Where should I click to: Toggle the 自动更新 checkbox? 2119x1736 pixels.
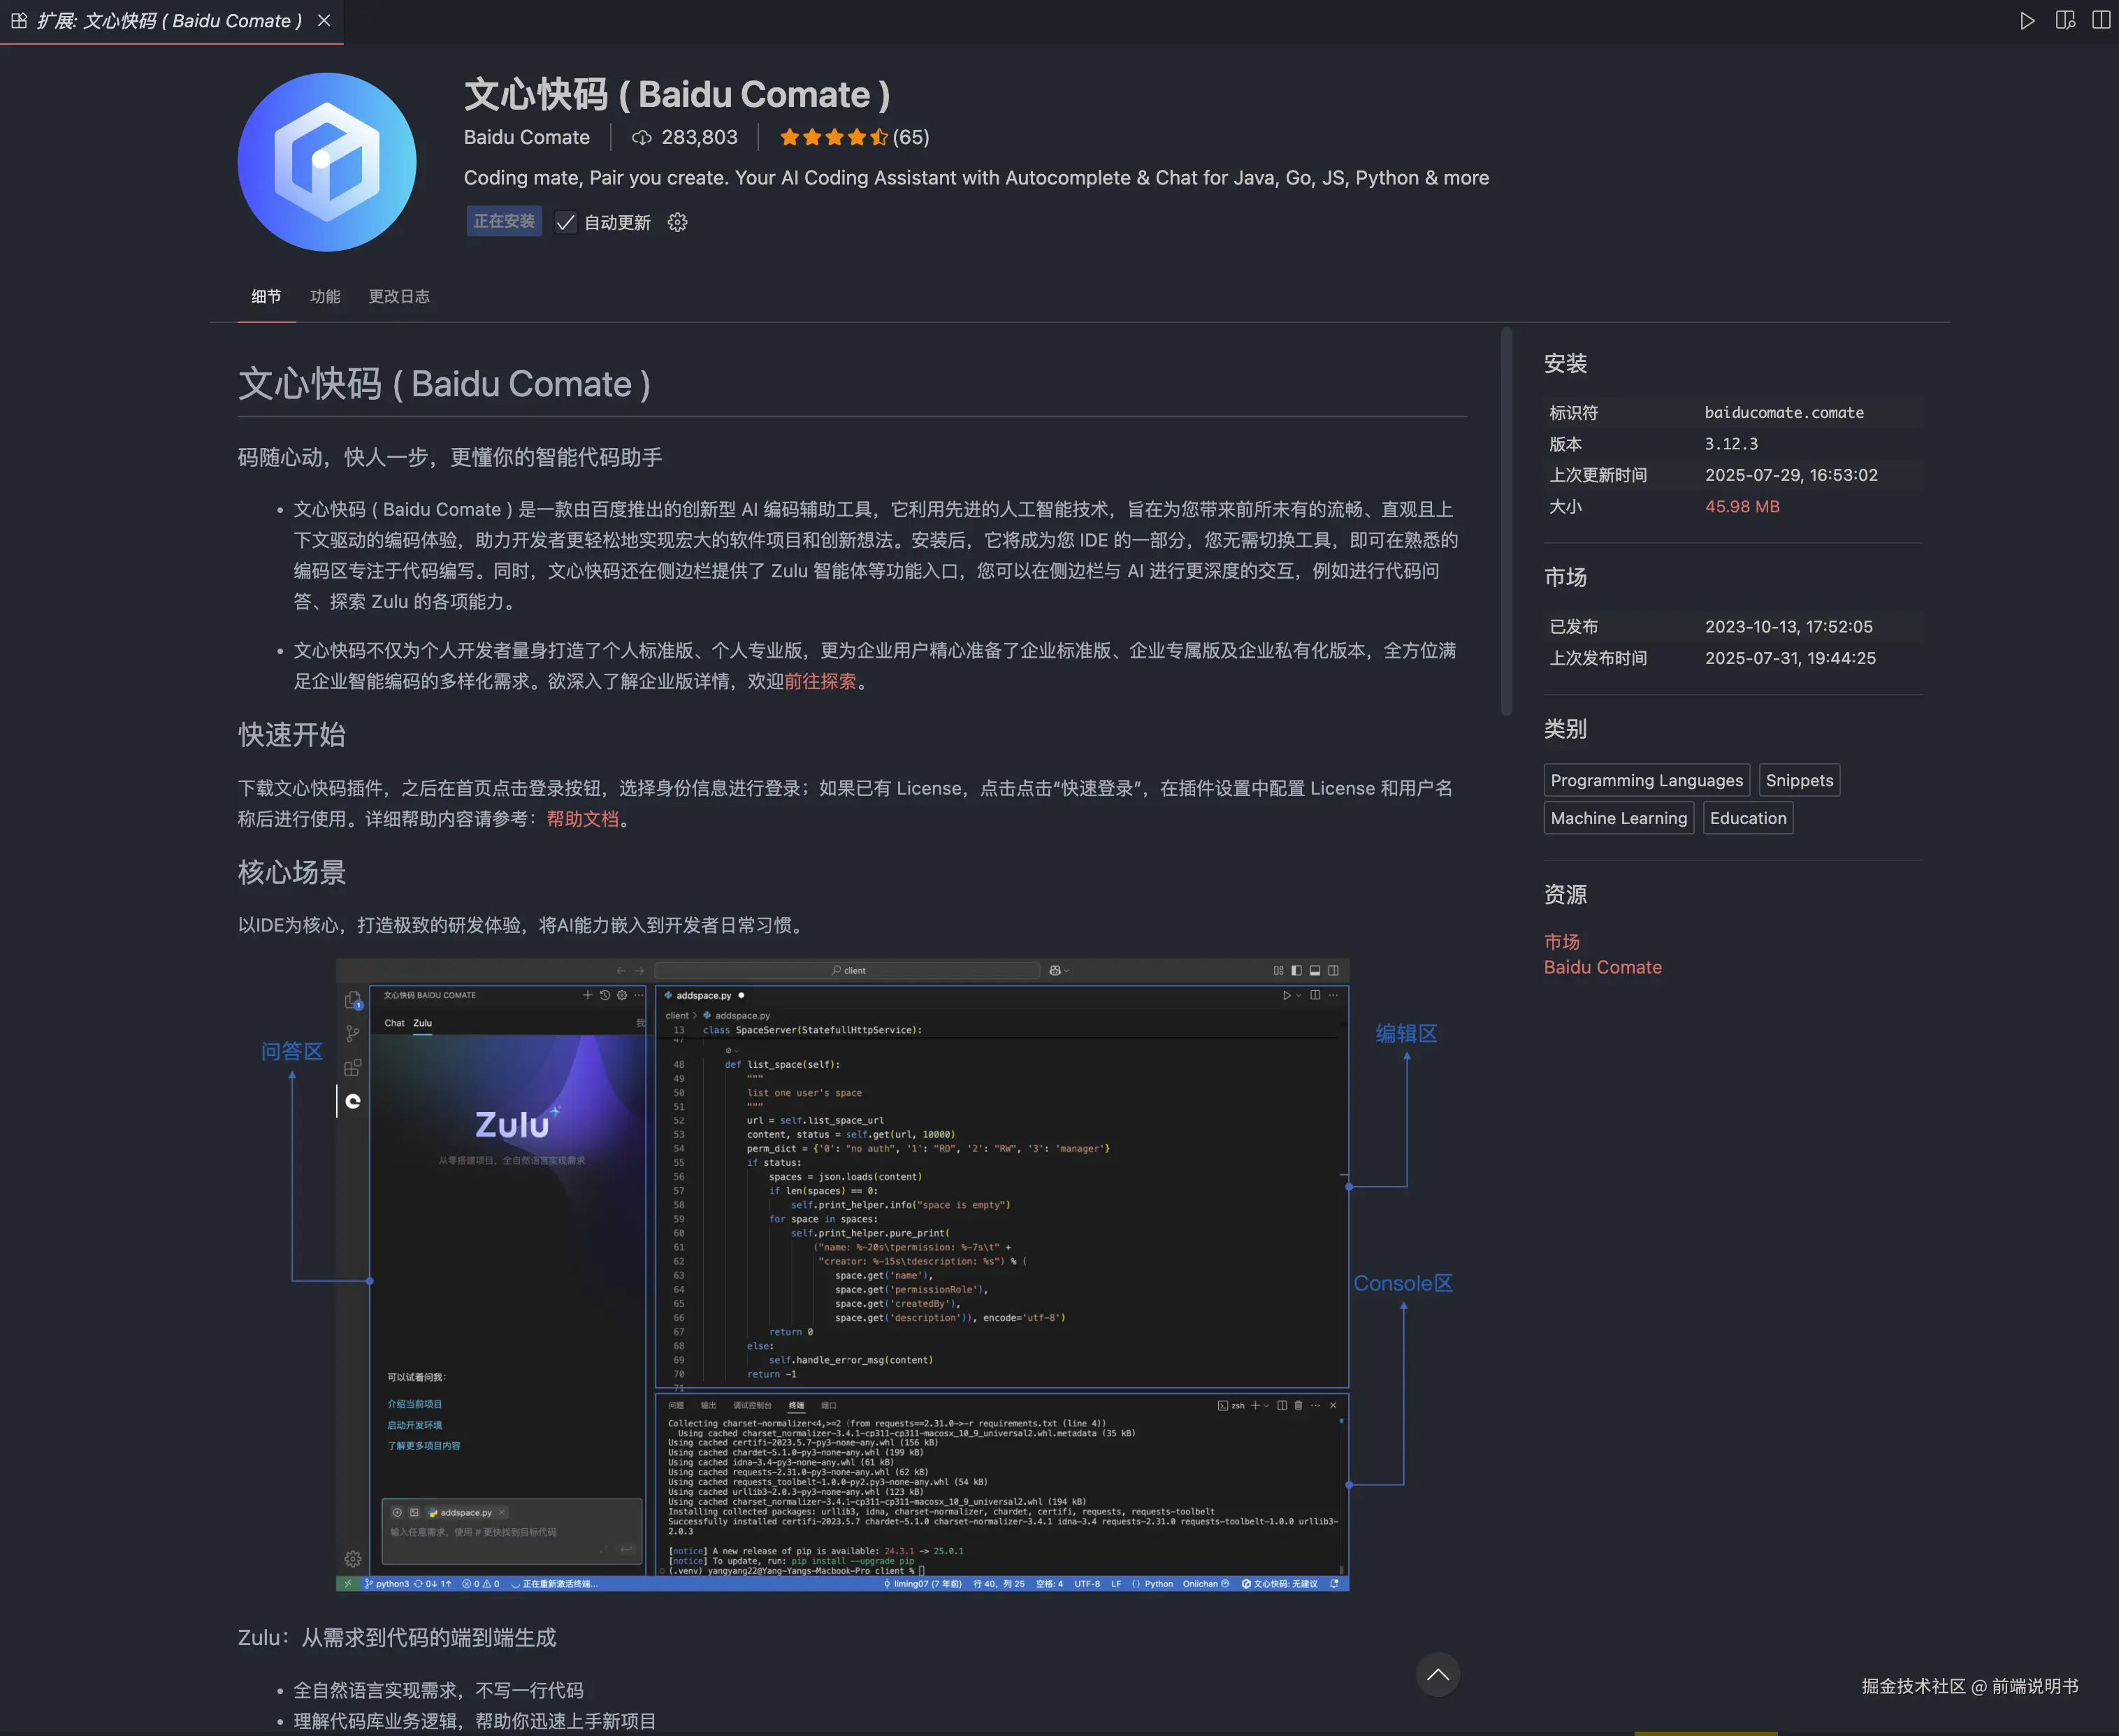coord(566,222)
